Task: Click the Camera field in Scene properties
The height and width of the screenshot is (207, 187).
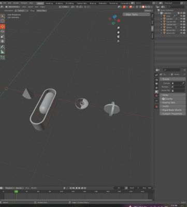Action: coord(178,83)
